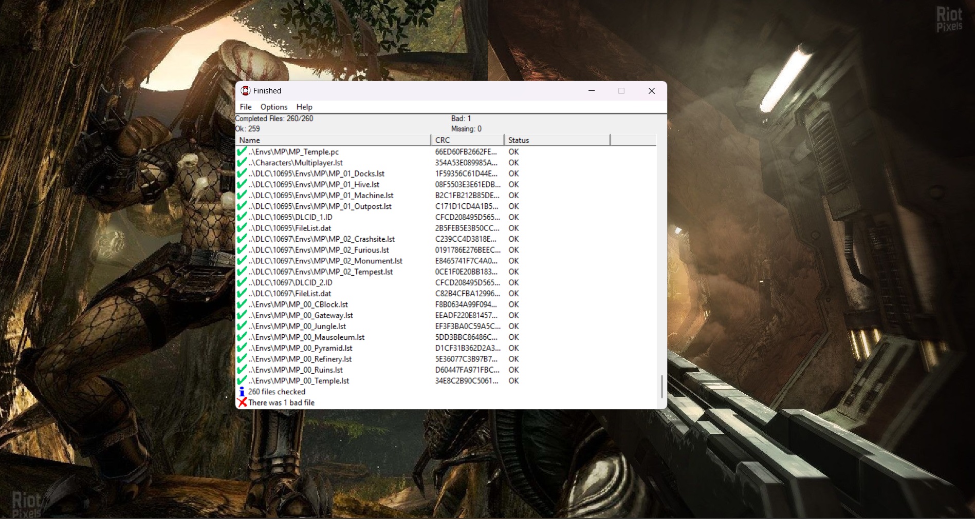Select the MP_01_Outpost.lst file name

[320, 206]
